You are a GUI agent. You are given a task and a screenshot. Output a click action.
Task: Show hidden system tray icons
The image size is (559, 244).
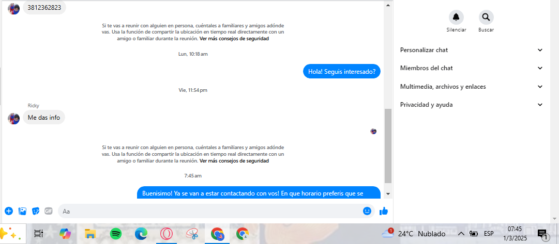[461, 234]
